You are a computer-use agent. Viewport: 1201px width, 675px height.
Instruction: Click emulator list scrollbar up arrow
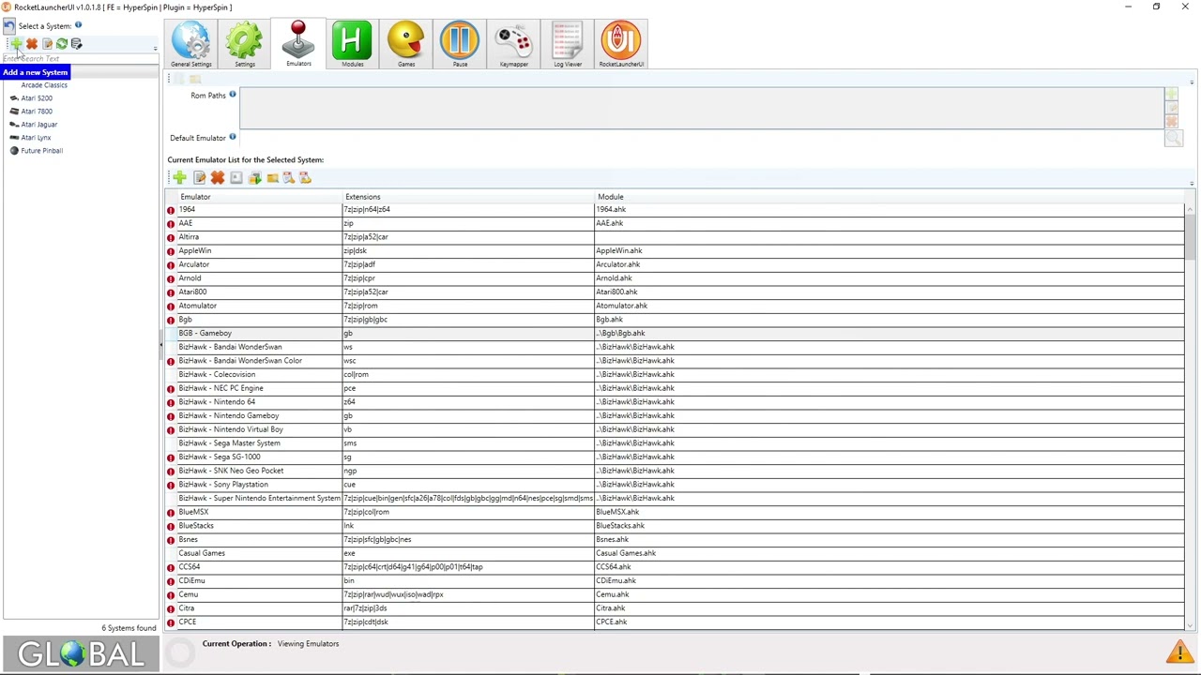coord(1190,208)
